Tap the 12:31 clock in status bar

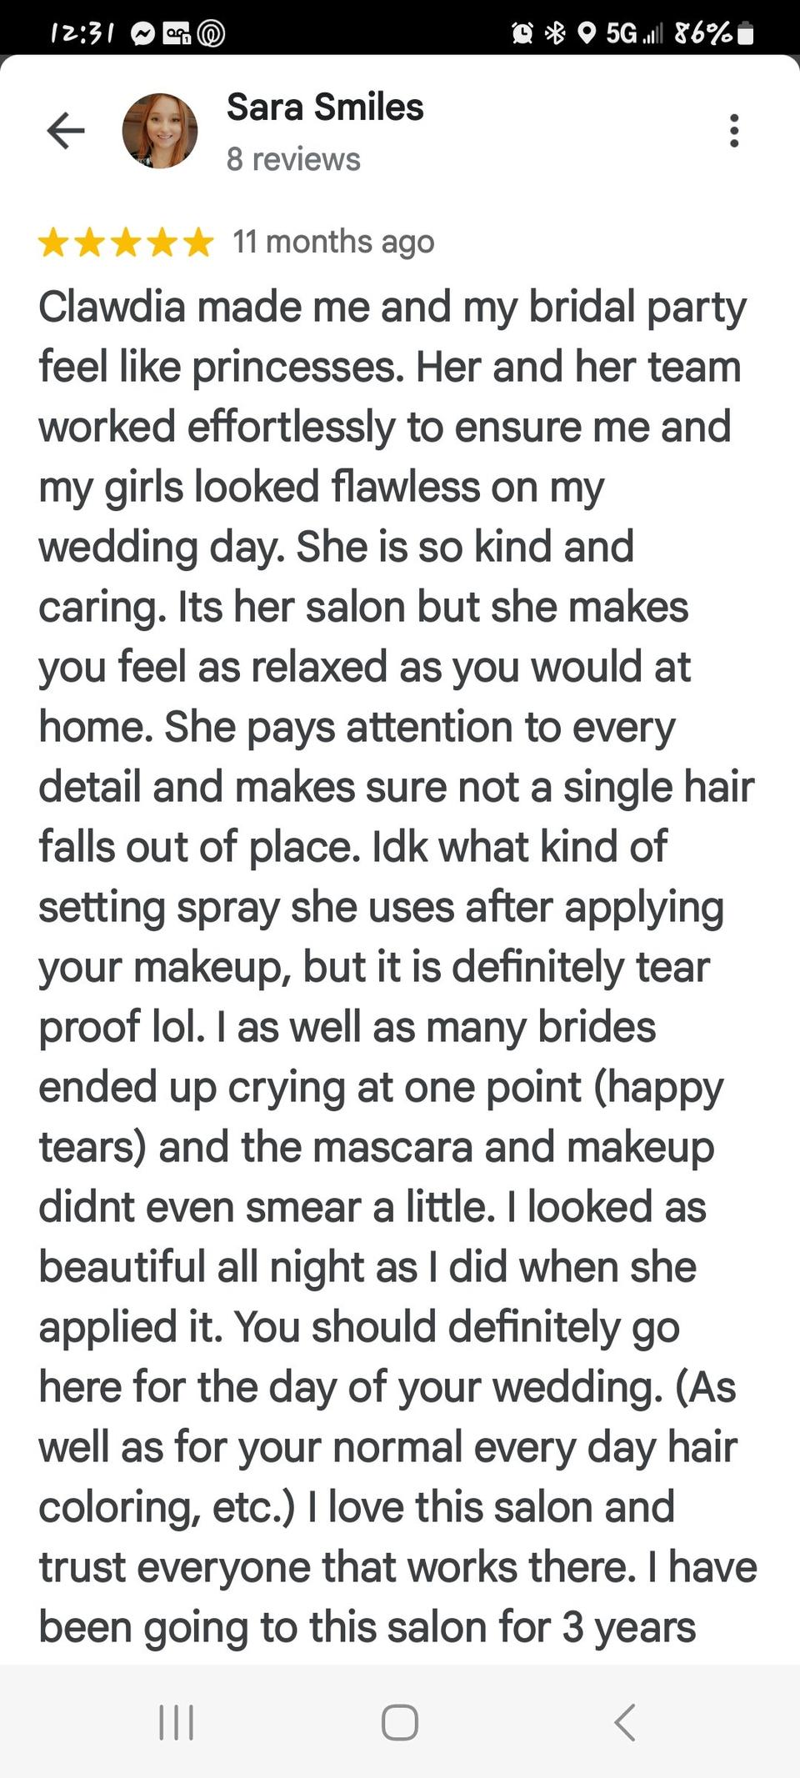pyautogui.click(x=82, y=33)
